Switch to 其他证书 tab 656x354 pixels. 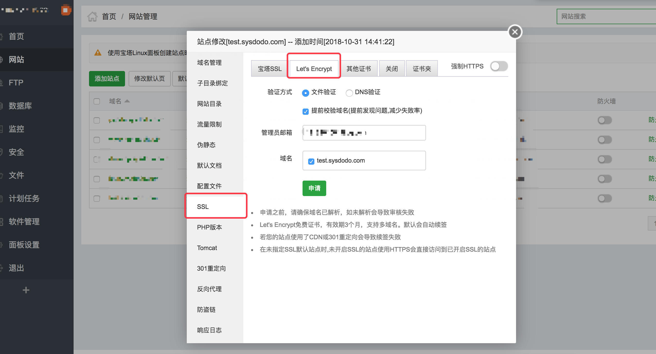[359, 69]
